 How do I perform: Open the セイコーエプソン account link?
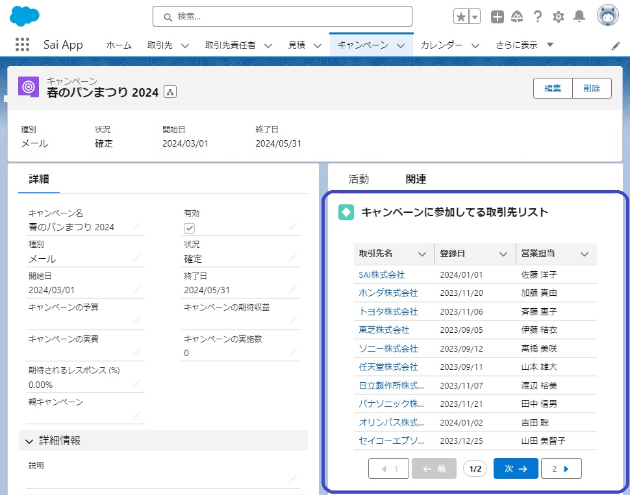coord(392,441)
